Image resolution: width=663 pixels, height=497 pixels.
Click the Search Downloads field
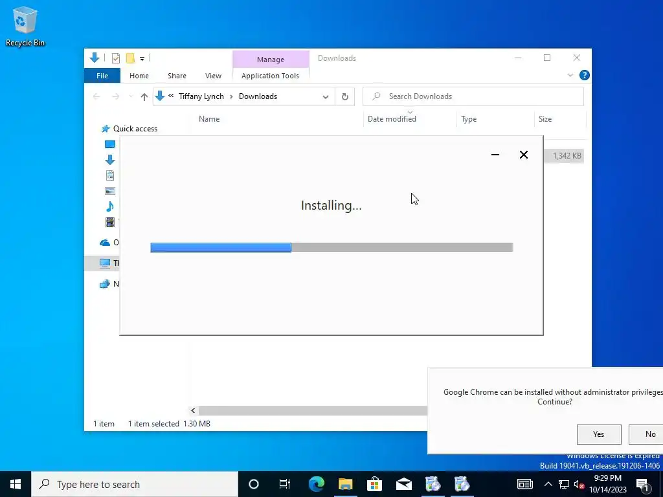tap(473, 96)
